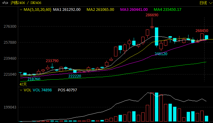
Task: Click the 218760 low price label
Action: [34, 79]
